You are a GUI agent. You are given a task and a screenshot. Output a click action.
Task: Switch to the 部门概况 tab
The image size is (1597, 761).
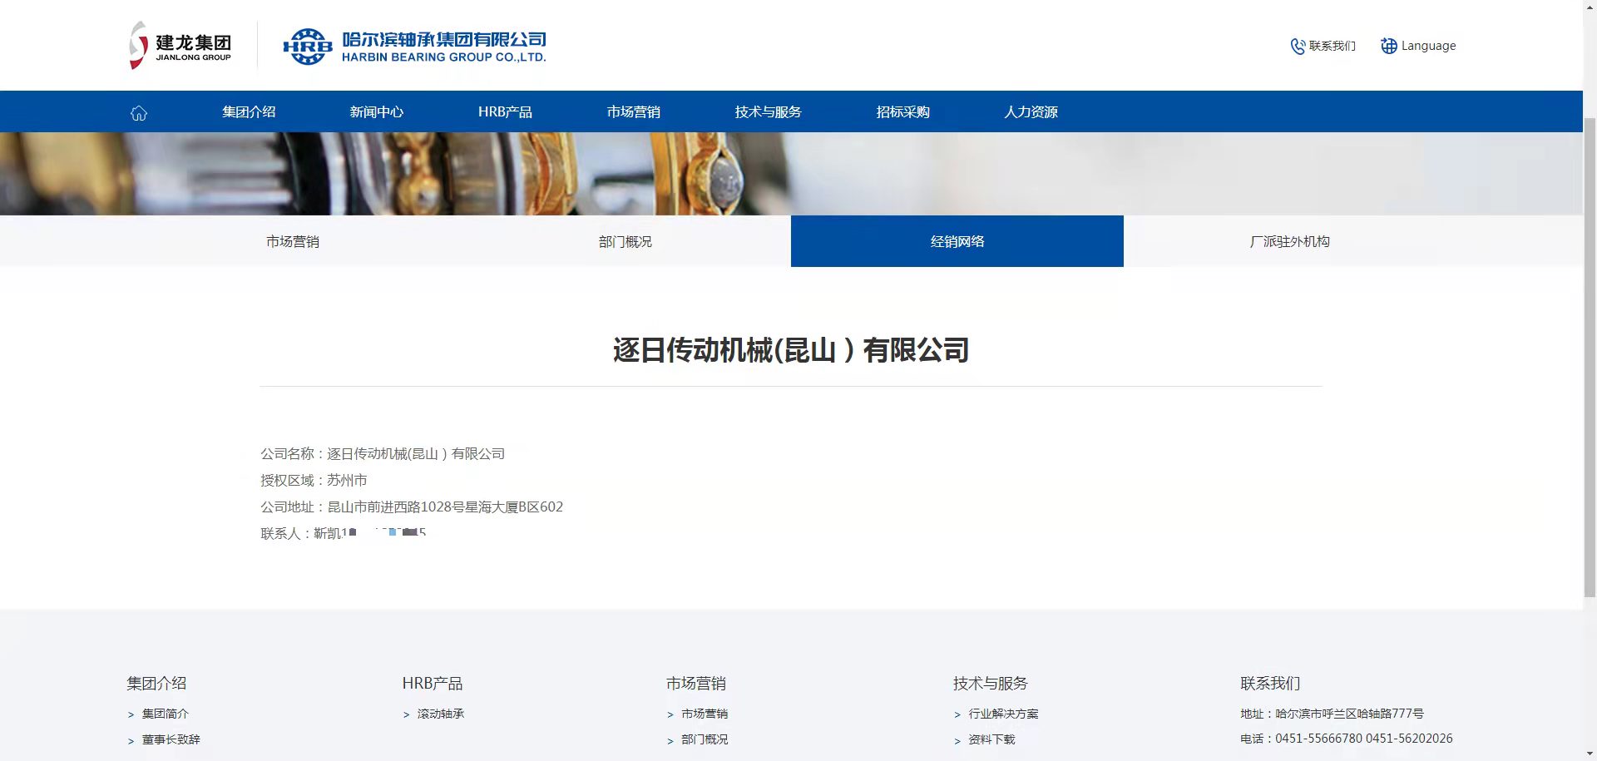(x=625, y=242)
